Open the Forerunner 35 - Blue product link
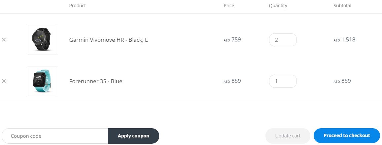The width and height of the screenshot is (382, 145). [96, 81]
